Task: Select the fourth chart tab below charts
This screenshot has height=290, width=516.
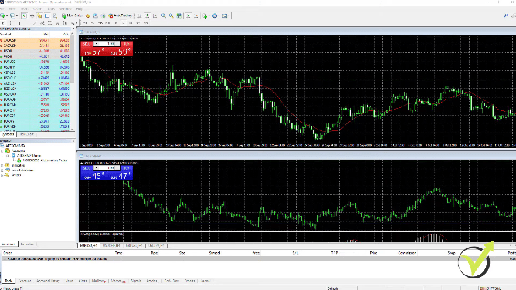Action: [x=156, y=246]
